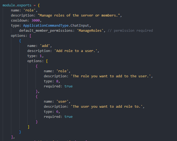Click the nested options opening bracket under type 1

[x=47, y=61]
